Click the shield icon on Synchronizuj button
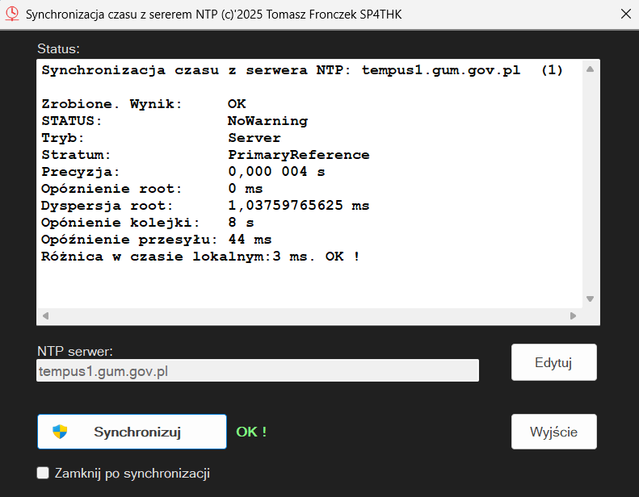 pos(60,432)
